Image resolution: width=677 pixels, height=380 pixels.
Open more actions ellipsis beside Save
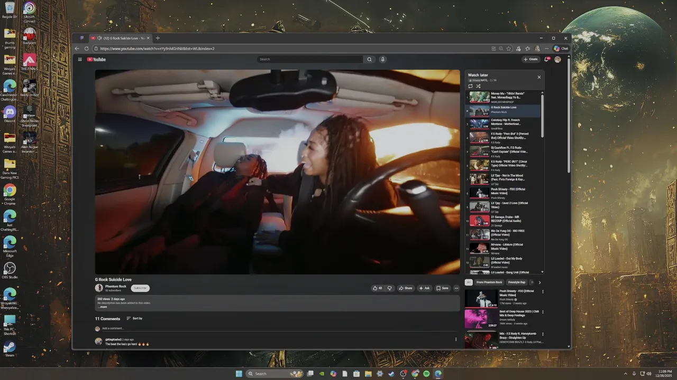click(456, 288)
